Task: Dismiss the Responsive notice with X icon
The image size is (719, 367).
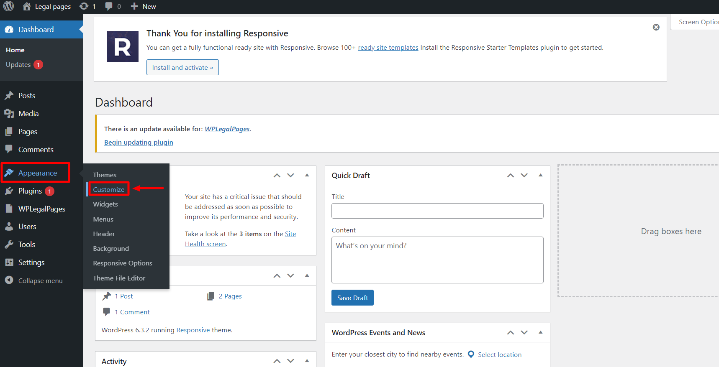Action: pyautogui.click(x=656, y=27)
